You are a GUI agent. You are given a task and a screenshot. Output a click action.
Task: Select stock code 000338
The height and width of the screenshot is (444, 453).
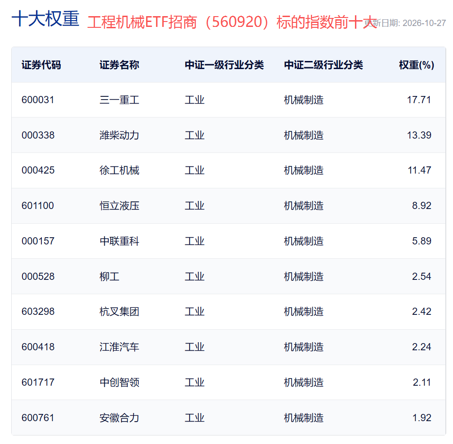click(x=38, y=135)
